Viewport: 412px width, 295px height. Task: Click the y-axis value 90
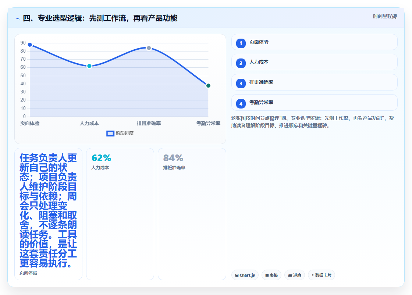23,43
